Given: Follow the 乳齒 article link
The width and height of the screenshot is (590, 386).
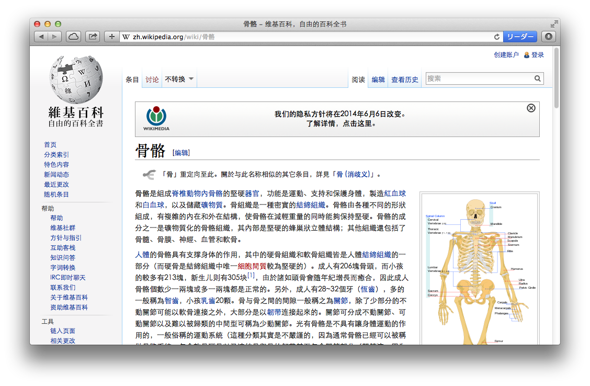Looking at the screenshot, I should (208, 301).
